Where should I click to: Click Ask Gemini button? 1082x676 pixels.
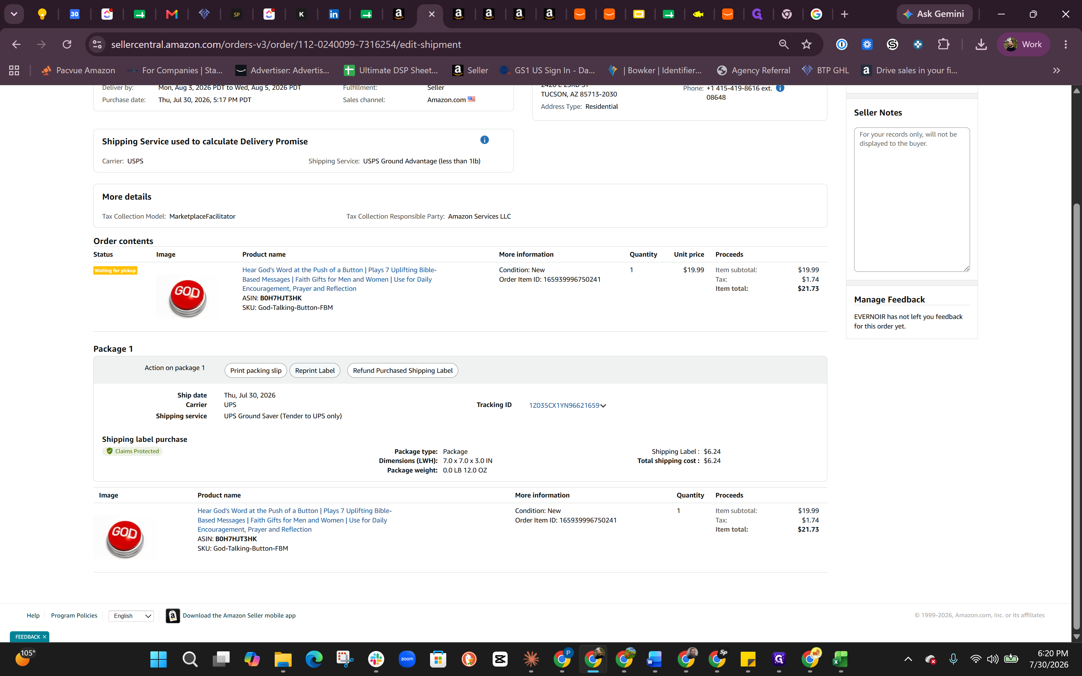click(934, 14)
